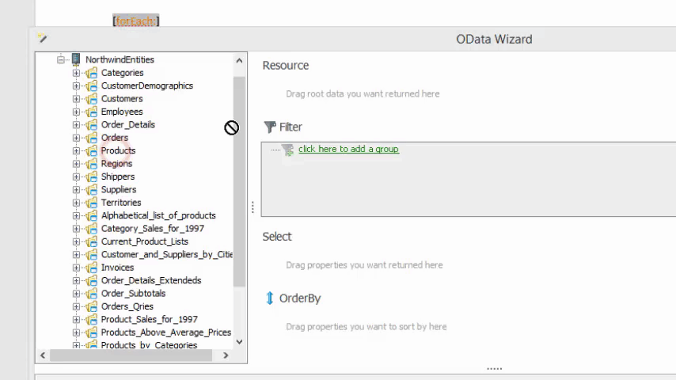Expand the Invoices entity node
The height and width of the screenshot is (380, 676).
76,268
